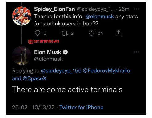Image resolution: width=152 pixels, height=118 pixels.
Task: Click the share upload icon
Action: [118, 33]
